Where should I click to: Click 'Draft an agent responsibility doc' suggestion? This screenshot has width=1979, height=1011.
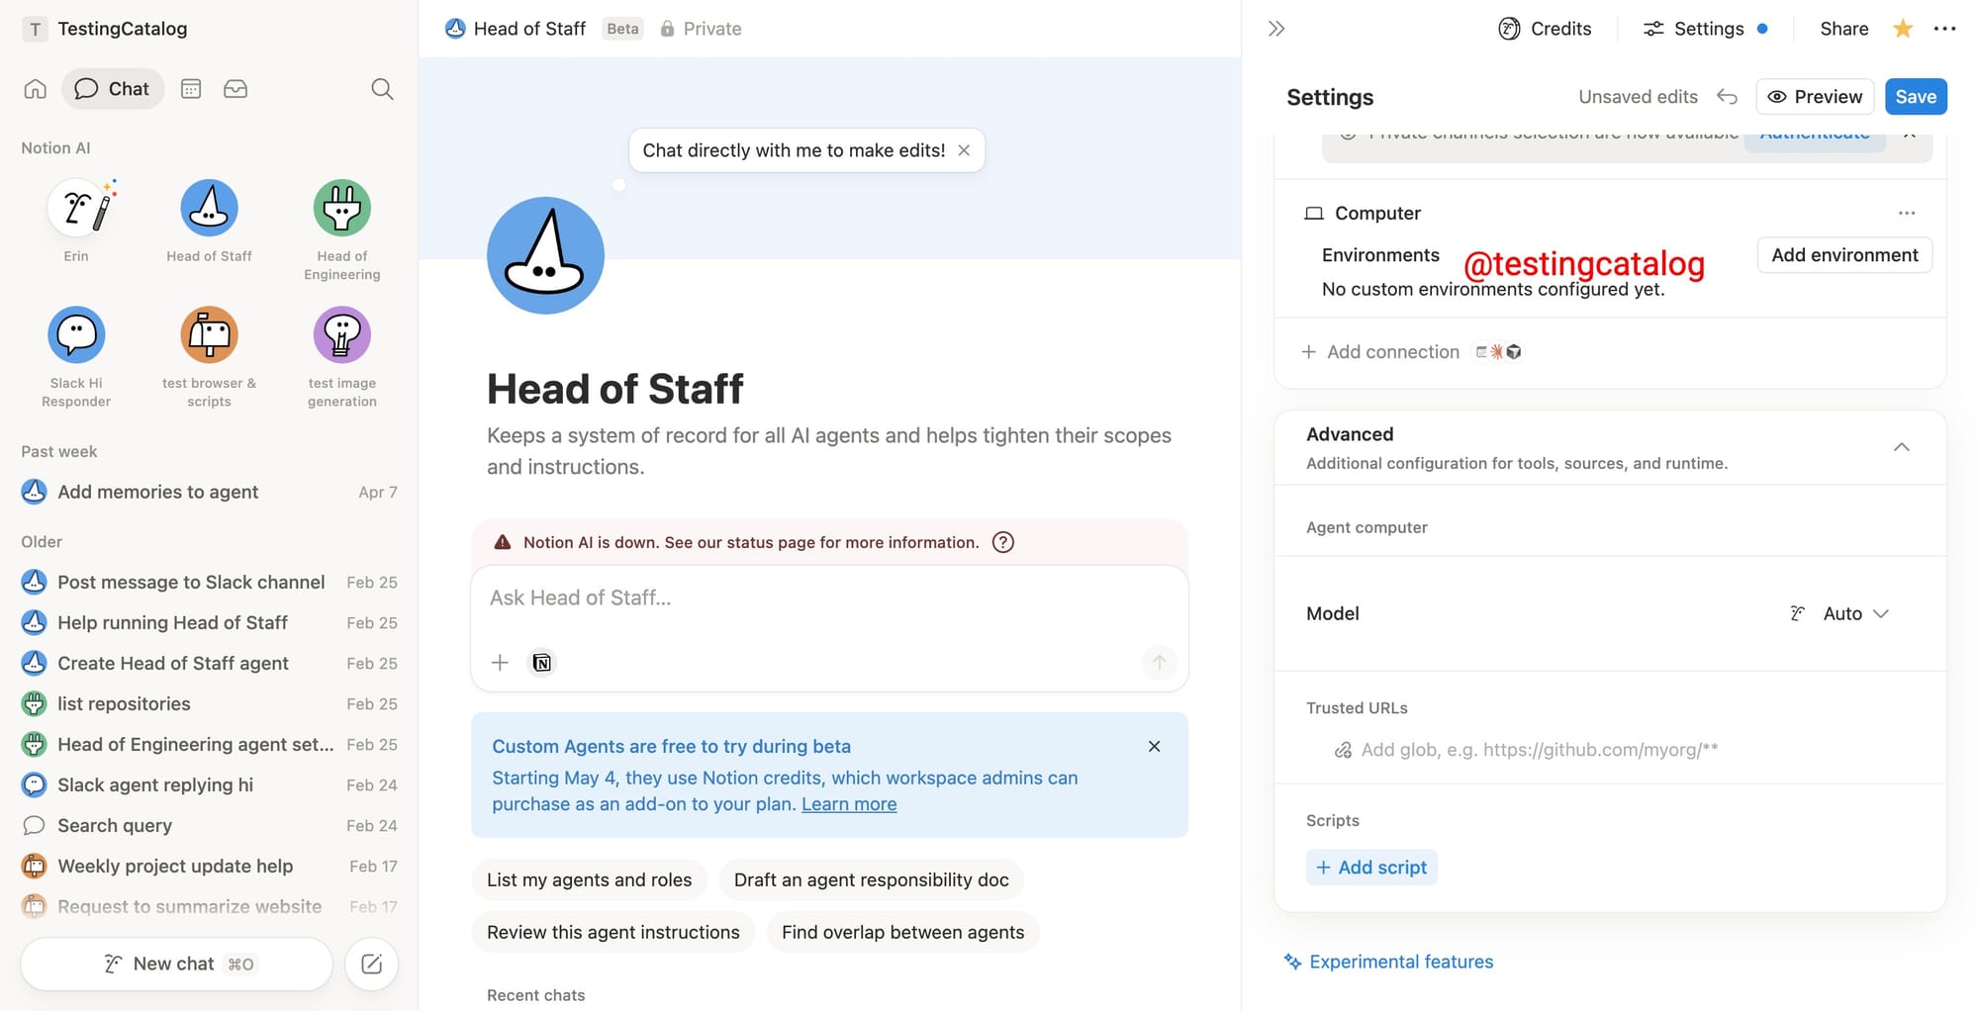point(871,880)
